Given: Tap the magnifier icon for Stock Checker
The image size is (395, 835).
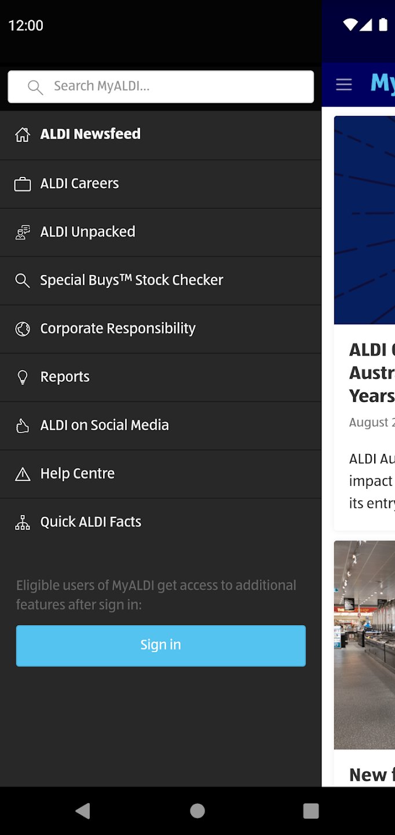Looking at the screenshot, I should click(23, 281).
